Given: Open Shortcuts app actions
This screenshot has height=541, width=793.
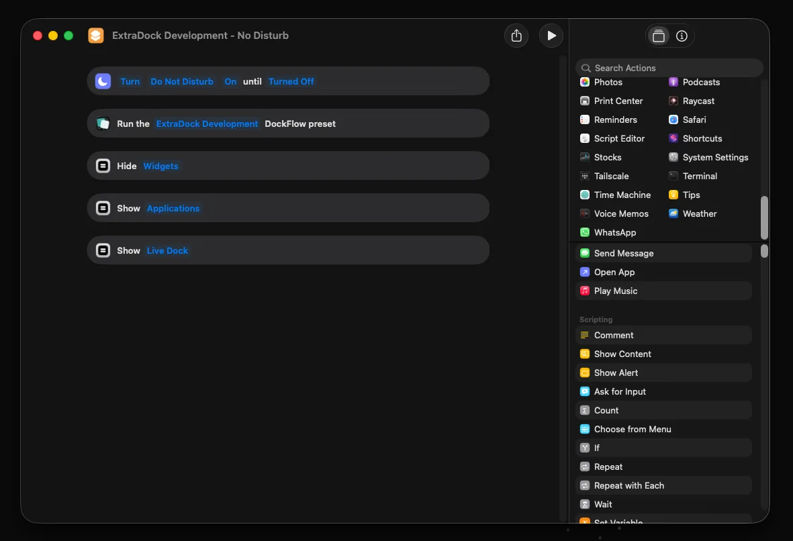Looking at the screenshot, I should point(696,138).
